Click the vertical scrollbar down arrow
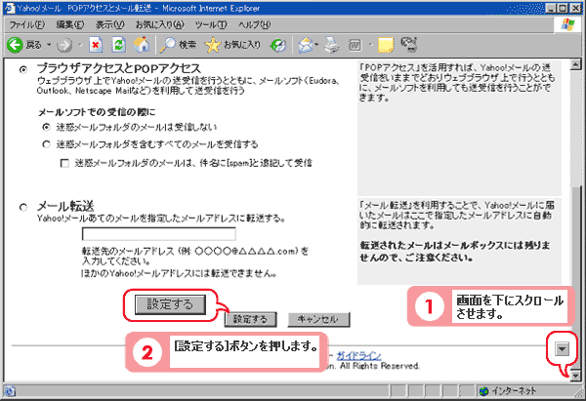Viewport: 586px width, 401px height. tap(575, 376)
